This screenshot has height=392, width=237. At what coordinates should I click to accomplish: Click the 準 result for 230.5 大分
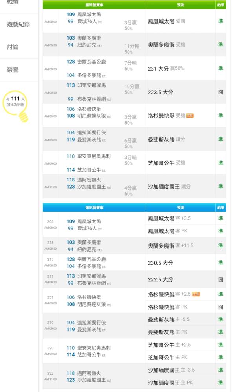221,263
